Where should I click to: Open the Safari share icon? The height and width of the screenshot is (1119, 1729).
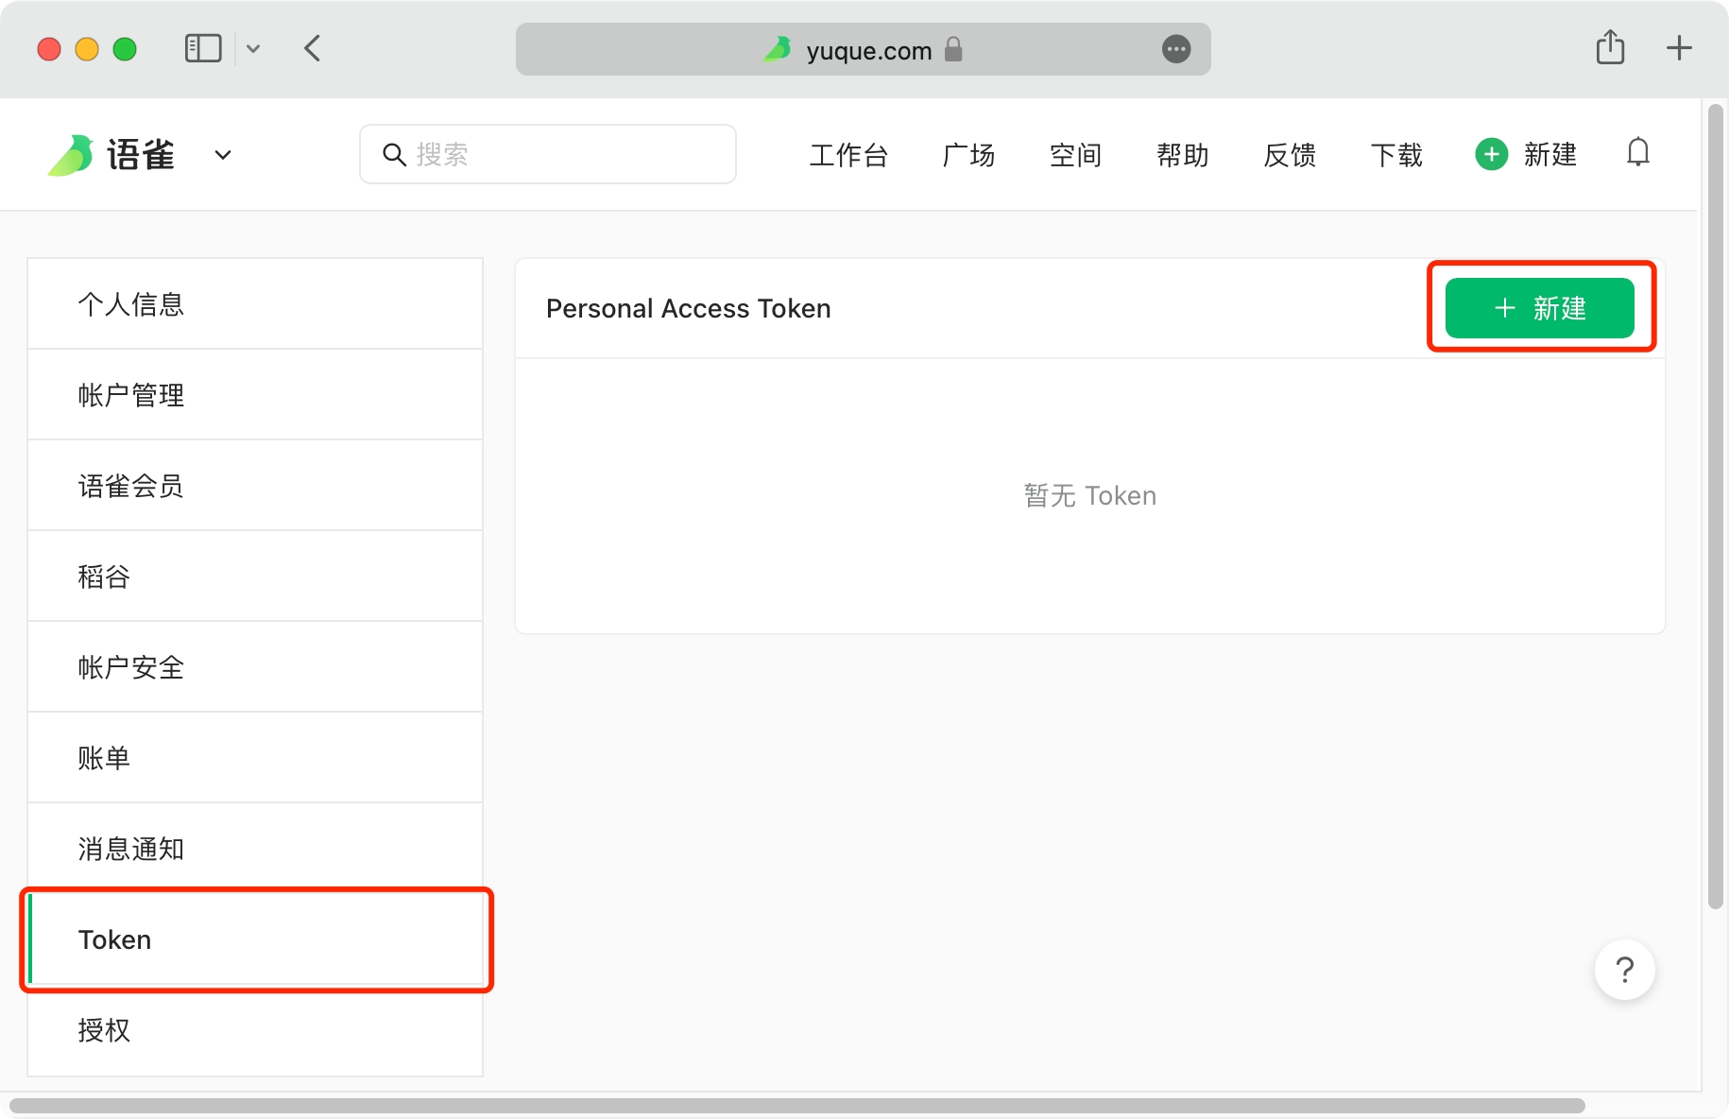(x=1610, y=47)
